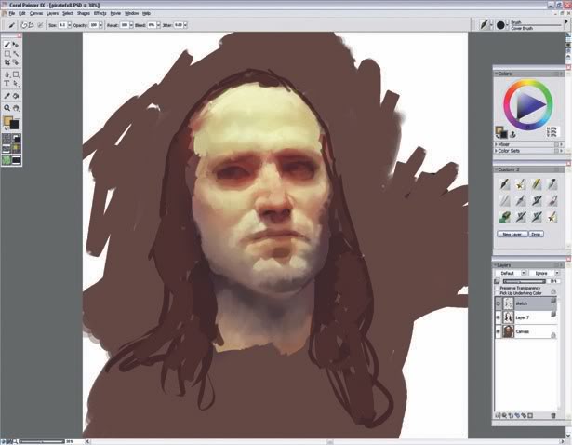Pick the green marker icon in Custom 2 palette
This screenshot has width=572, height=445.
pyautogui.click(x=505, y=217)
